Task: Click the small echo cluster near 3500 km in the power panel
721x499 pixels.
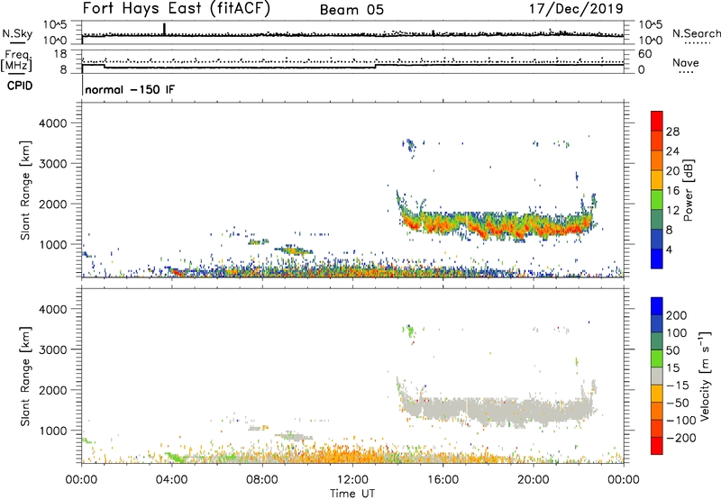Action: 409,147
